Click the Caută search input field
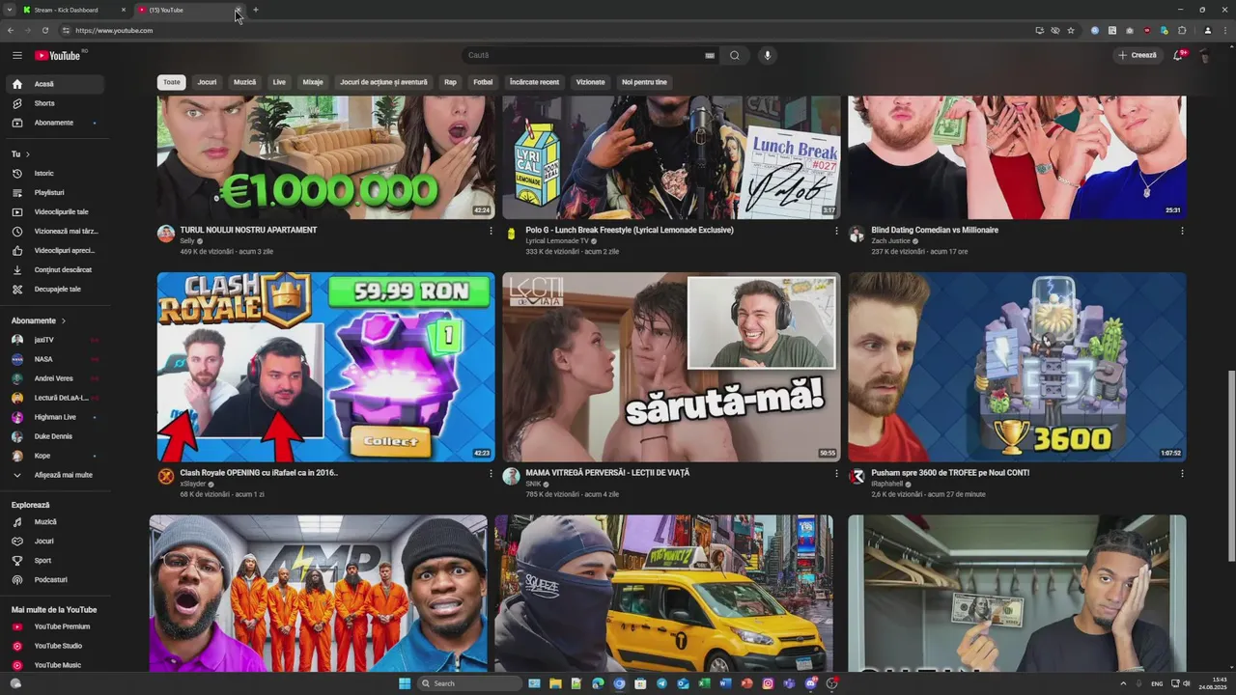Screen dimensions: 1236x695 point(589,55)
